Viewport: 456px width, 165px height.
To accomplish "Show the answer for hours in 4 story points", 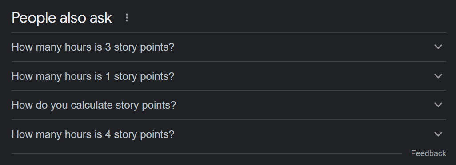I will coord(228,134).
